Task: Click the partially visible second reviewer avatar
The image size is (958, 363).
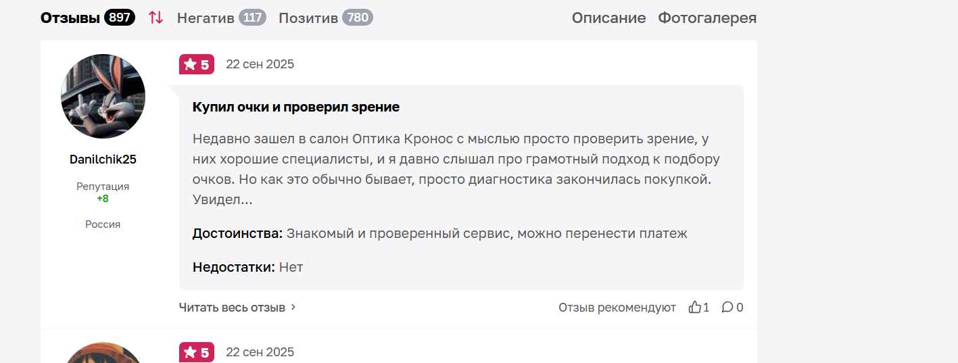Action: (x=103, y=353)
